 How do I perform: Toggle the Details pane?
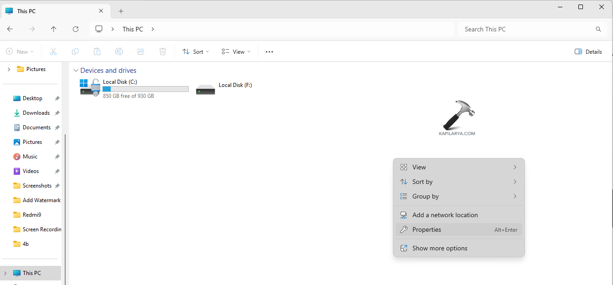point(588,52)
